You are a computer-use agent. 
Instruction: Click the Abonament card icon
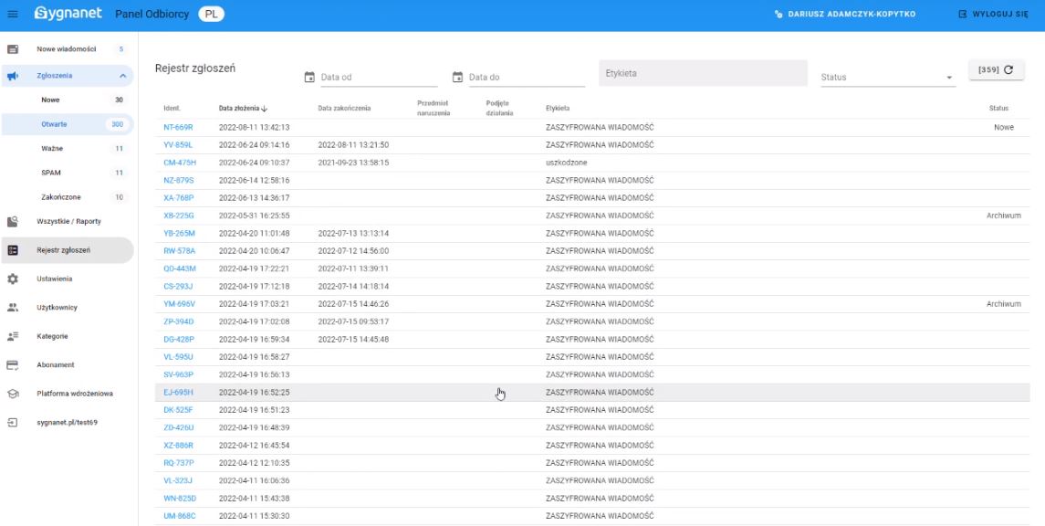(x=13, y=364)
